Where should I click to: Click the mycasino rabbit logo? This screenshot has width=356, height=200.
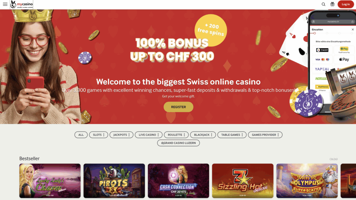tap(22, 4)
